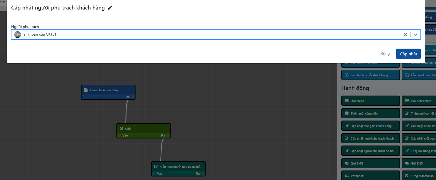Expand the Người phụ trách dropdown arrow
The height and width of the screenshot is (180, 436).
415,34
